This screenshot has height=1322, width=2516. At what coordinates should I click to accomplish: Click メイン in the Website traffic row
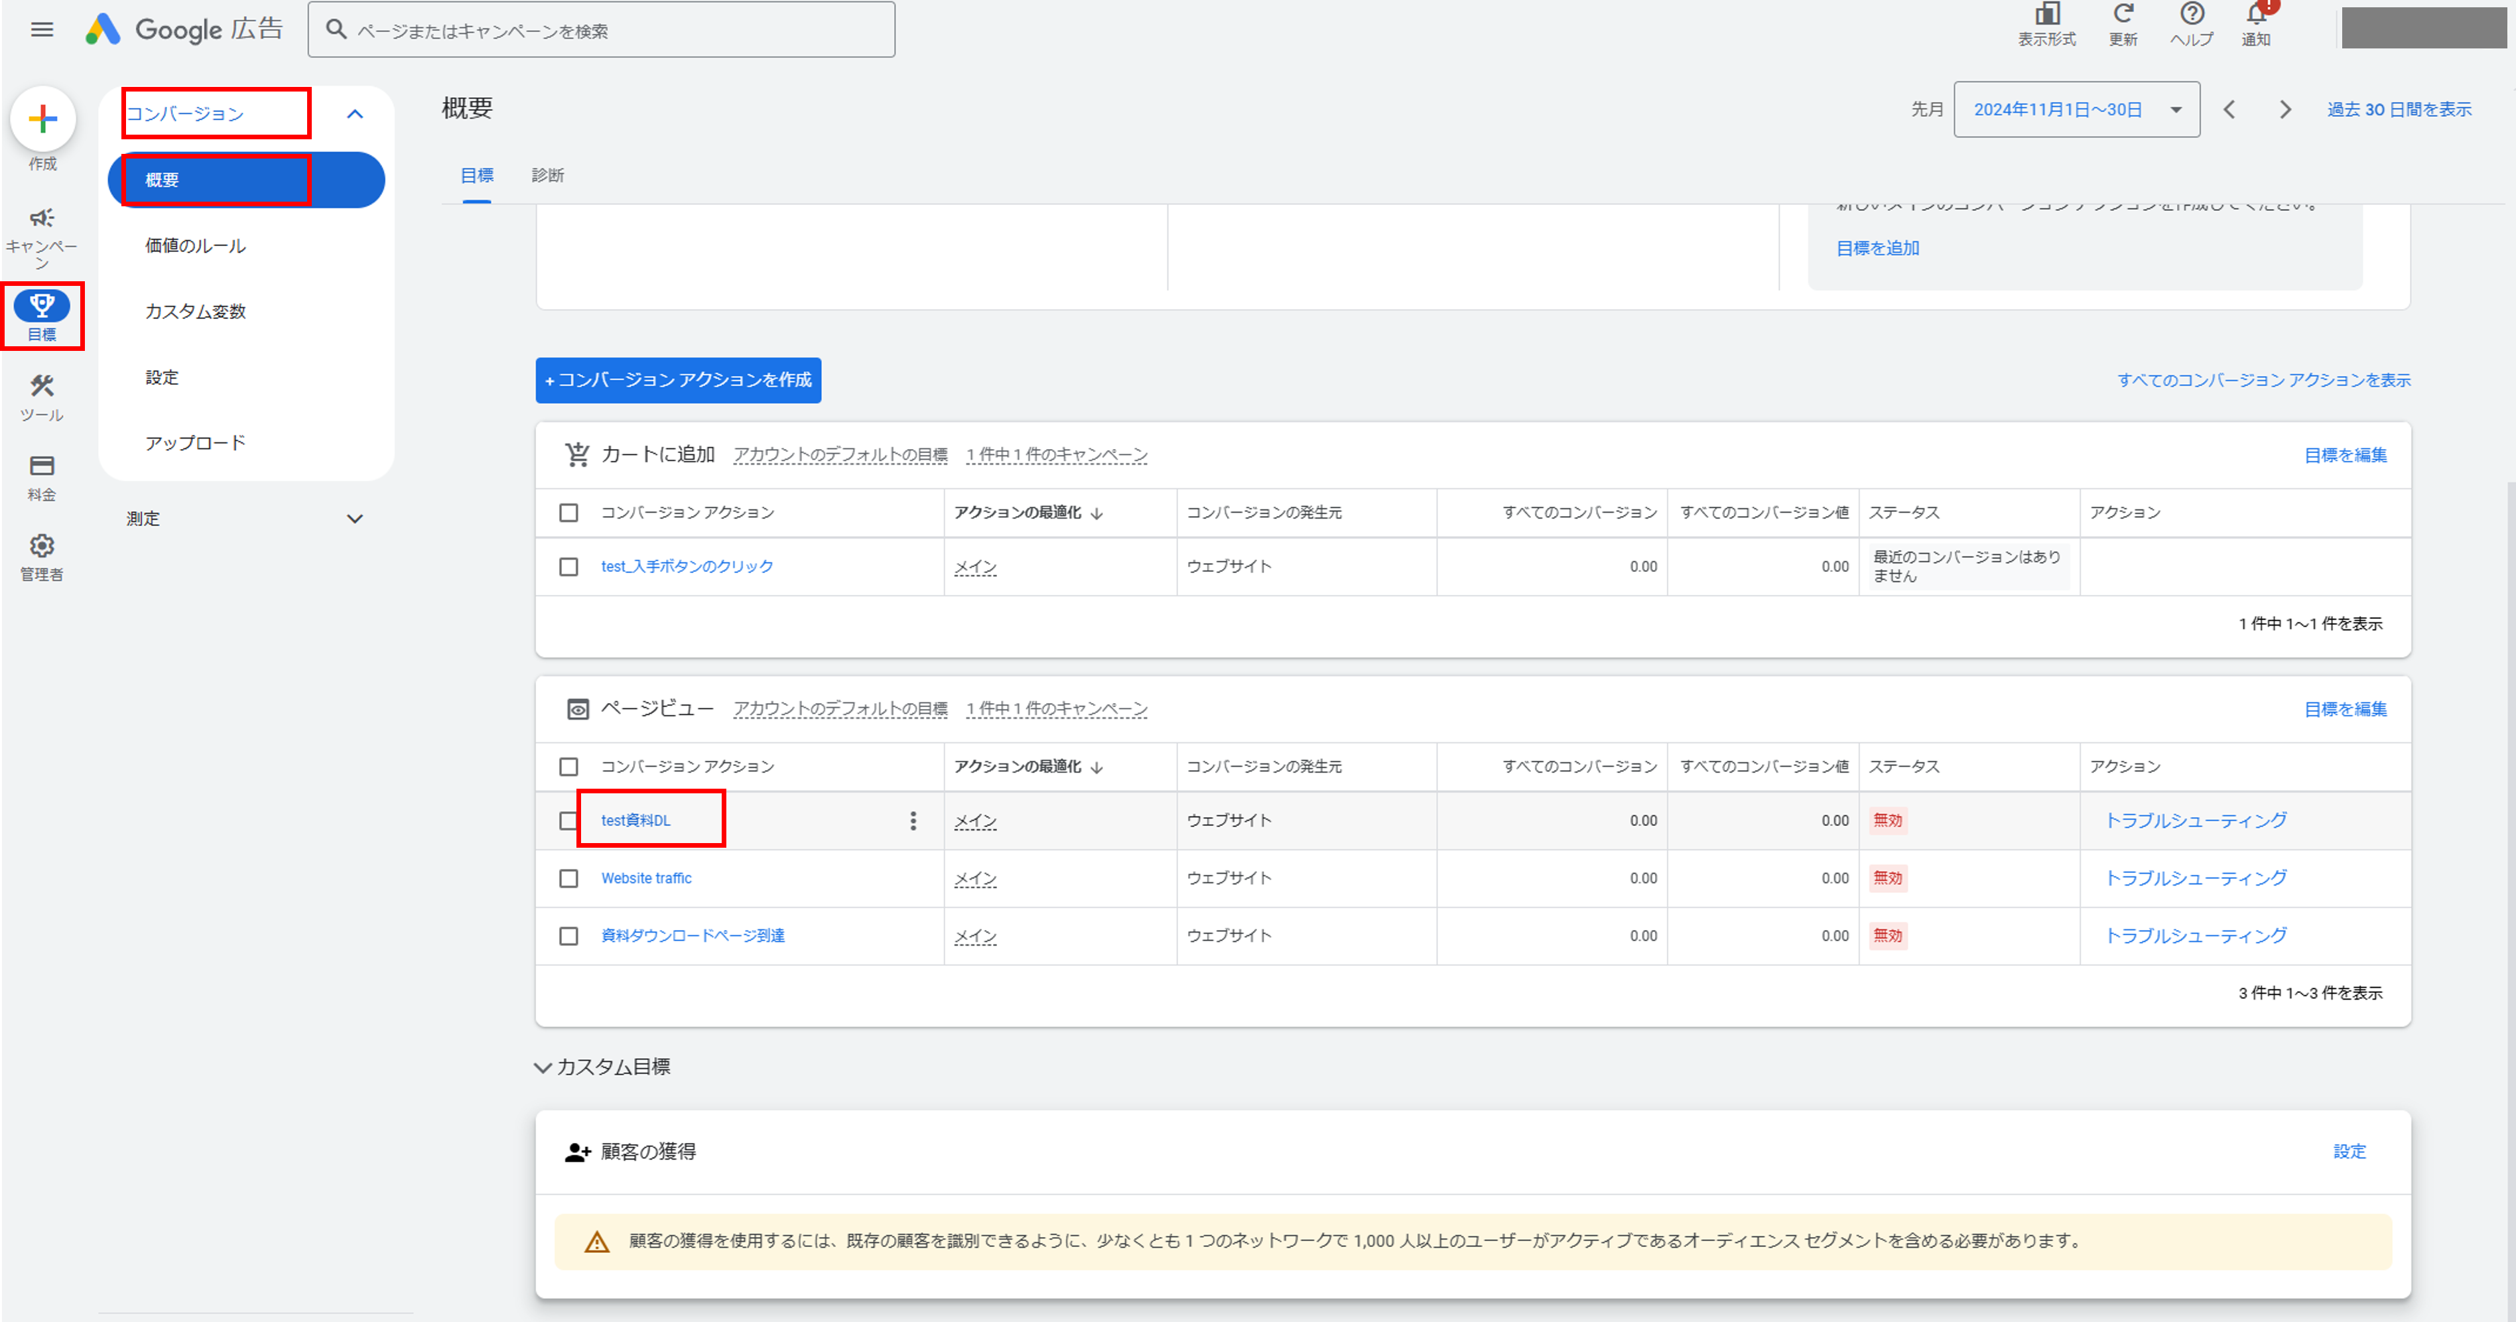(974, 879)
